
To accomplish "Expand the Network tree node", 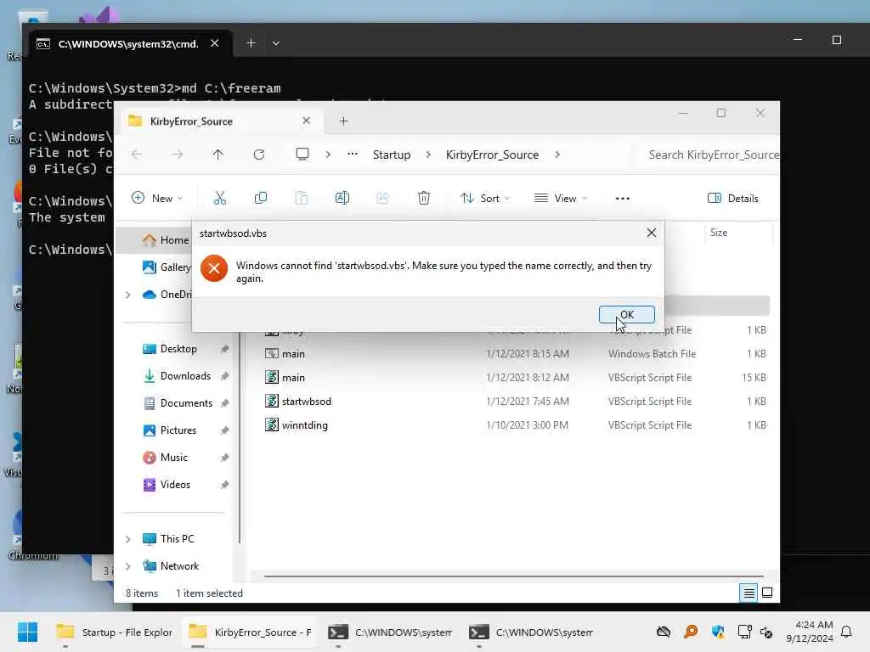I will coord(128,566).
